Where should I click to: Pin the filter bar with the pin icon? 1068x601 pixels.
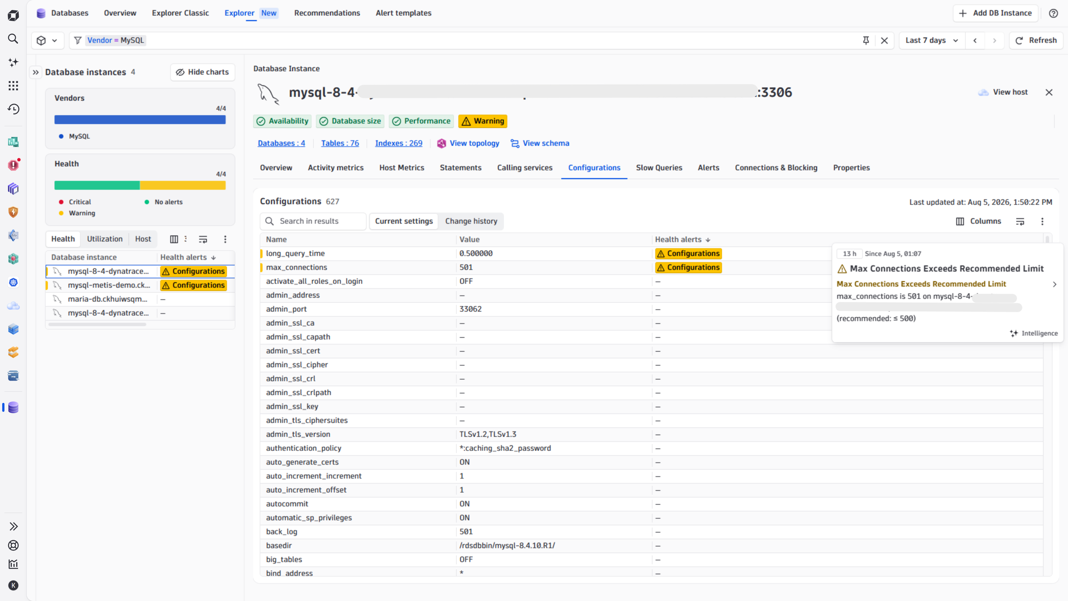tap(866, 40)
